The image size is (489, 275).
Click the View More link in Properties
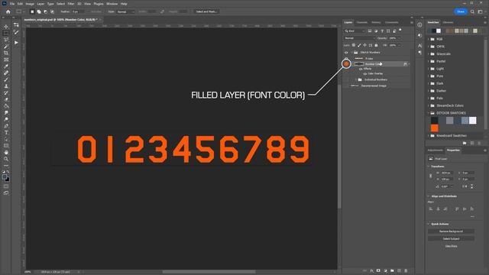point(451,246)
